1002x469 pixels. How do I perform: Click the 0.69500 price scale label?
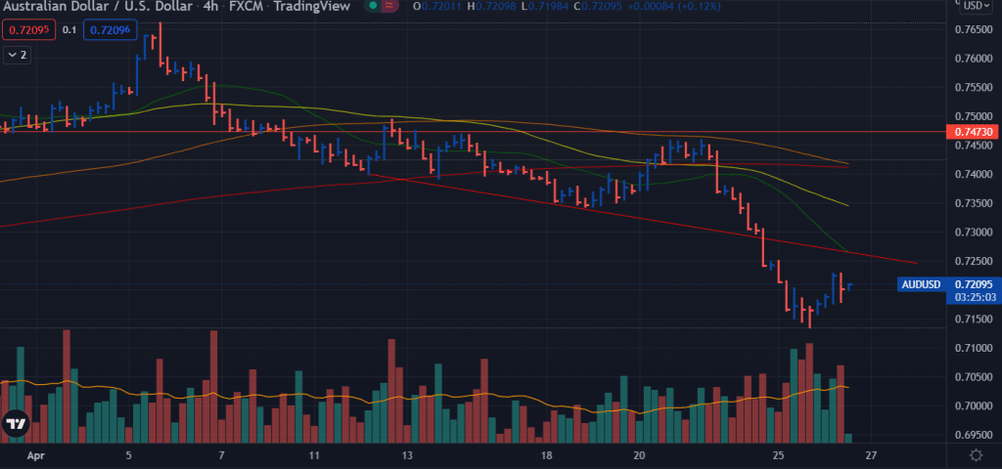pyautogui.click(x=974, y=435)
